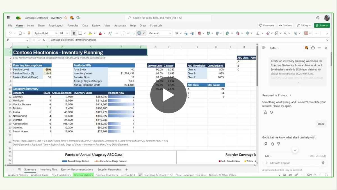
Task: Thumbs up the 'Something went wrong' response
Action: pyautogui.click(x=265, y=112)
